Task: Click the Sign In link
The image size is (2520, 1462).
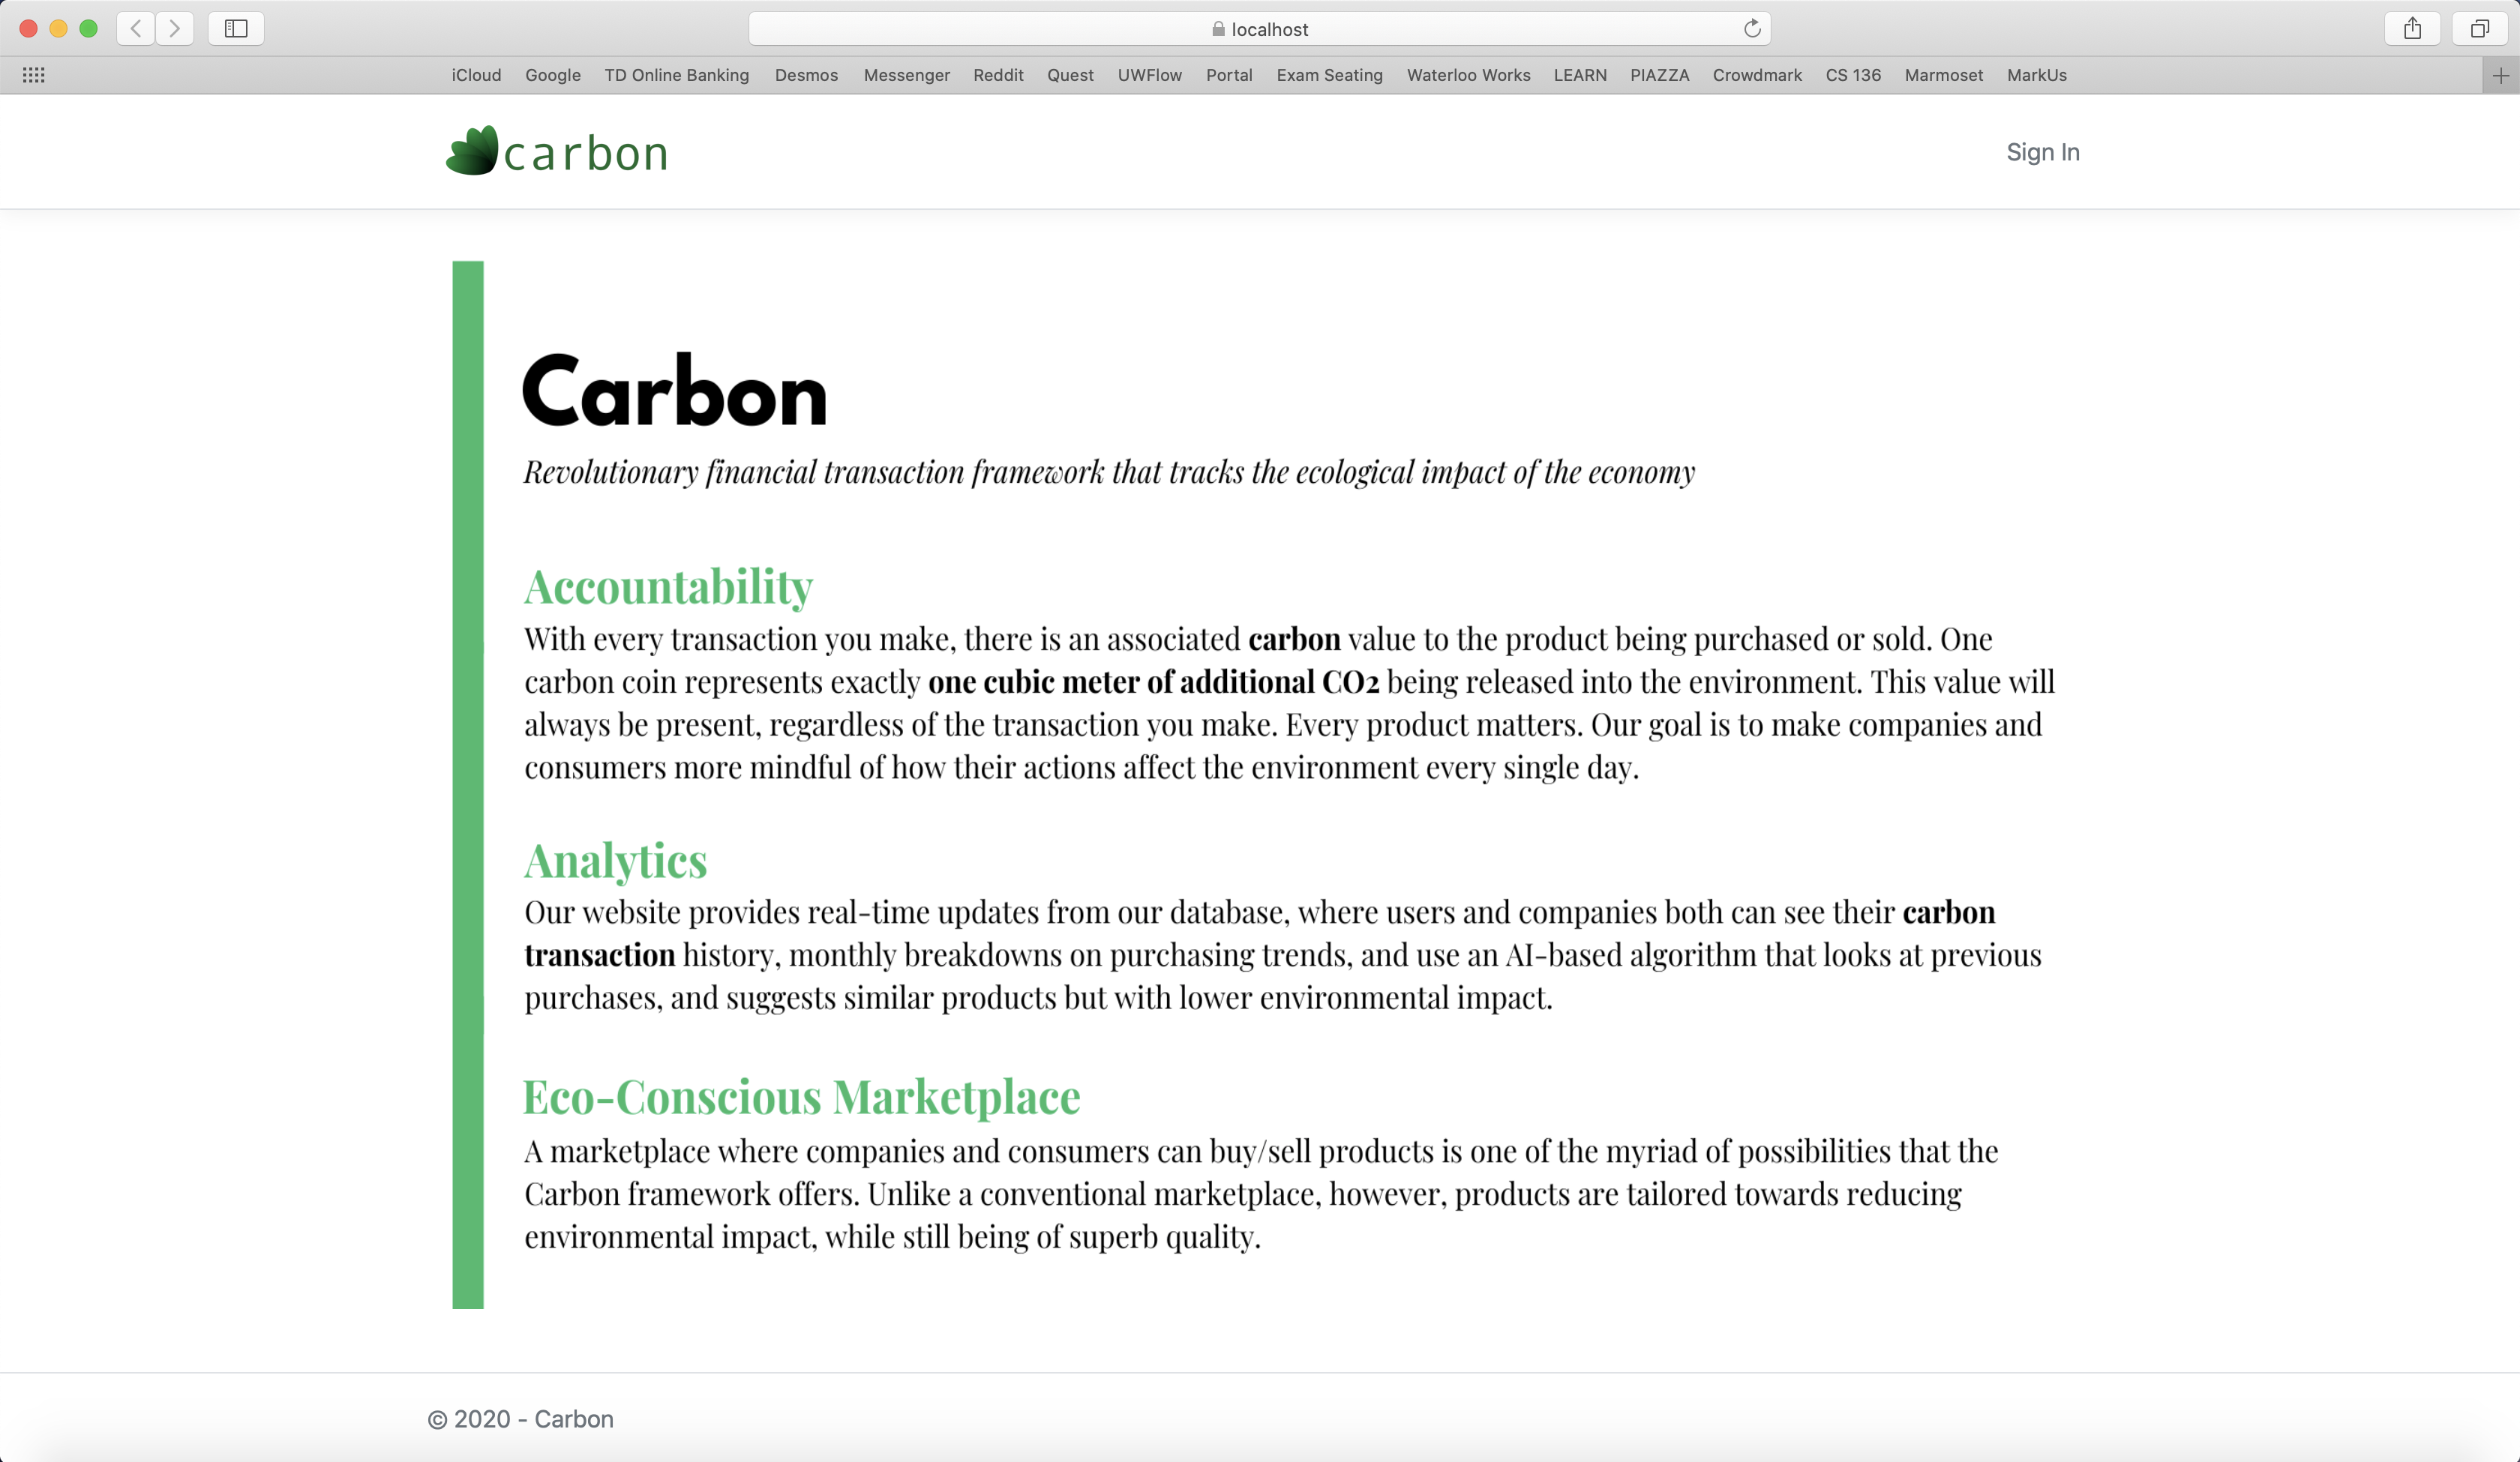Action: tap(2042, 152)
